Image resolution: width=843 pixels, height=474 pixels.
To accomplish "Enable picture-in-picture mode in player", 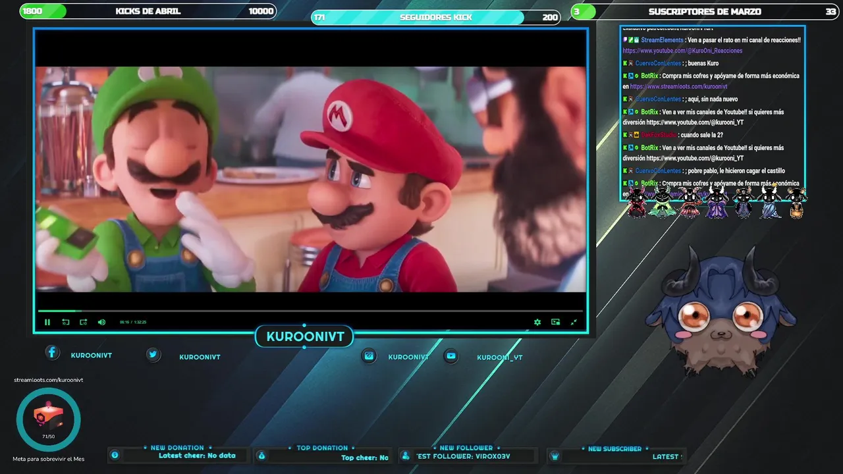I will [556, 322].
